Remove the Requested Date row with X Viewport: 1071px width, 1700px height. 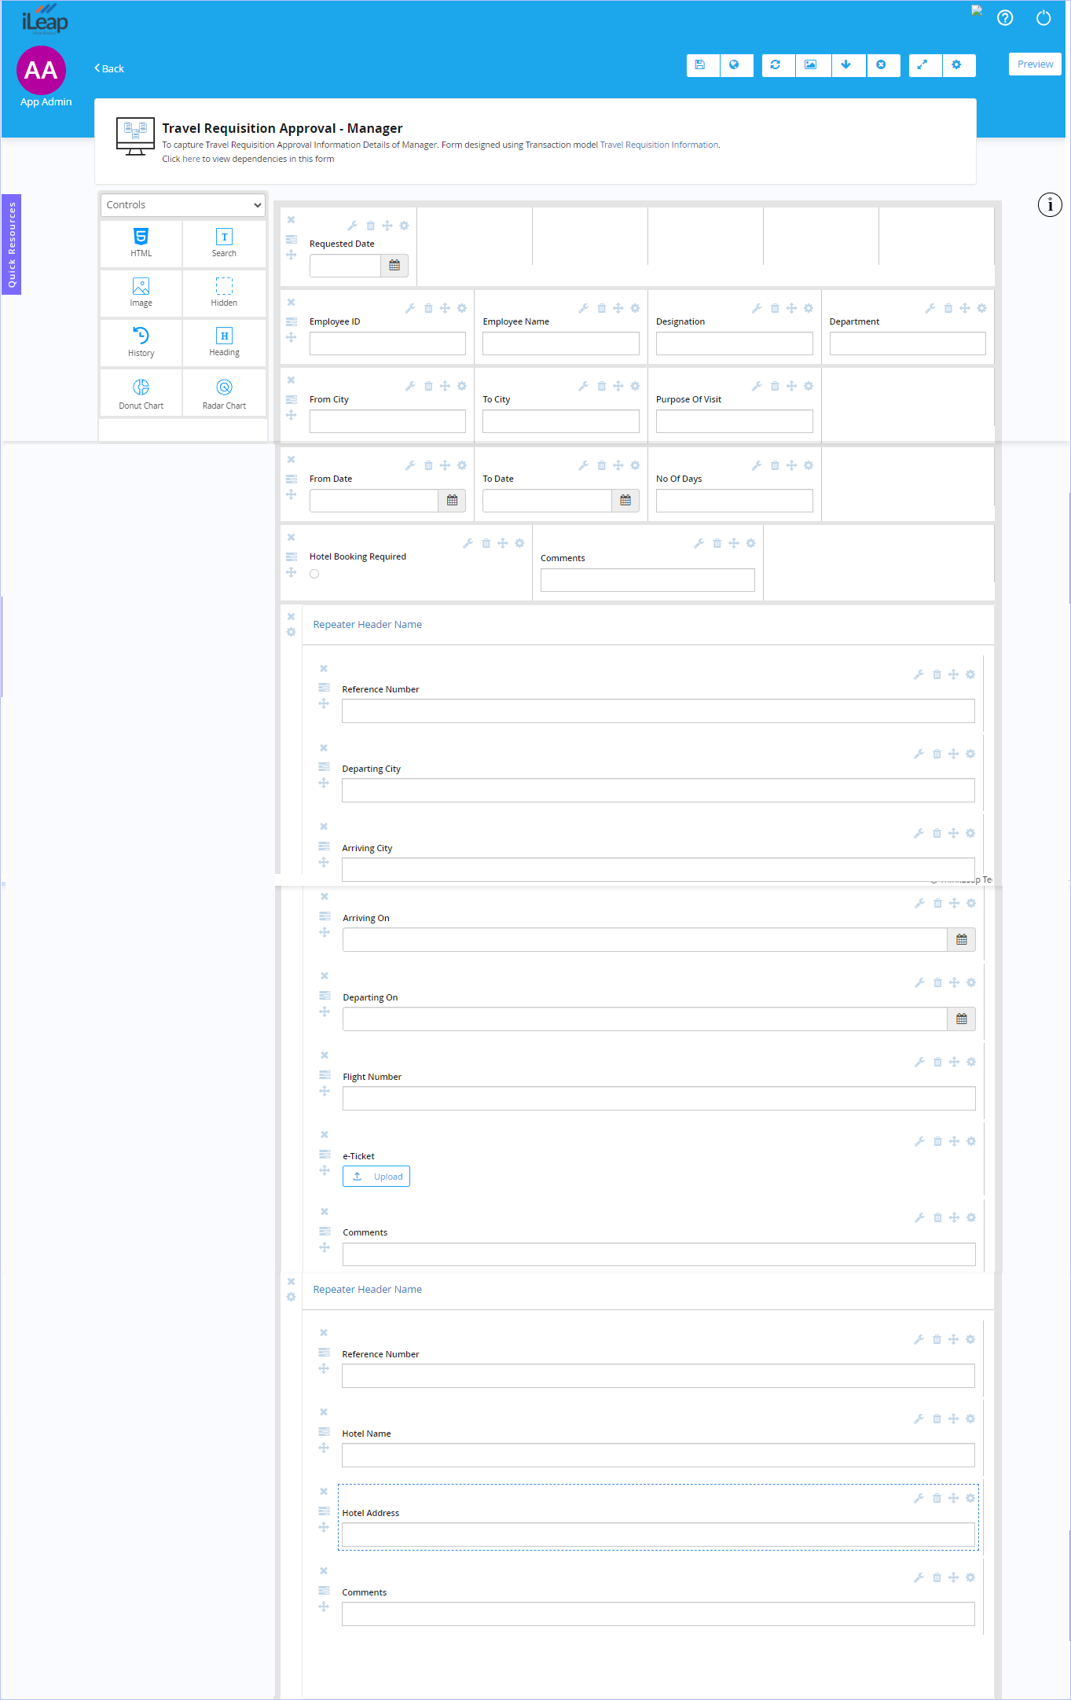click(291, 220)
